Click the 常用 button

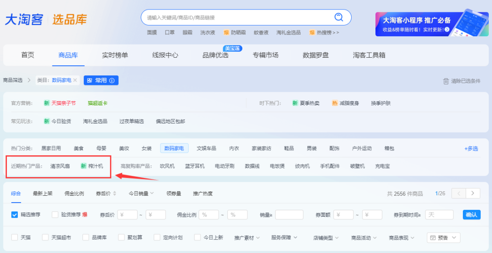tap(101, 80)
